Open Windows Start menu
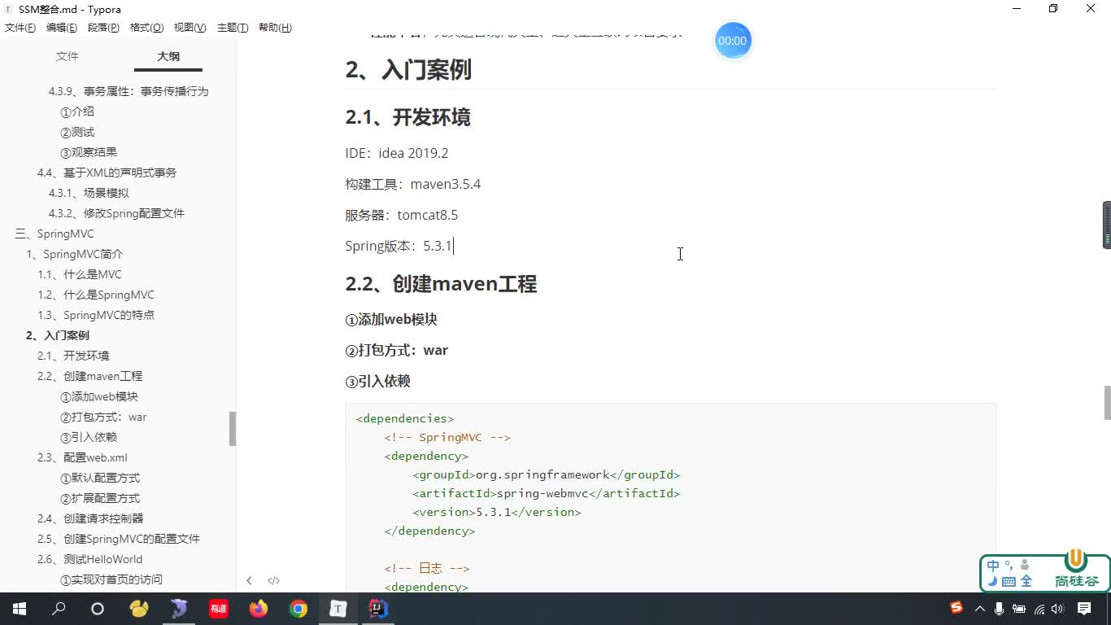 20,609
